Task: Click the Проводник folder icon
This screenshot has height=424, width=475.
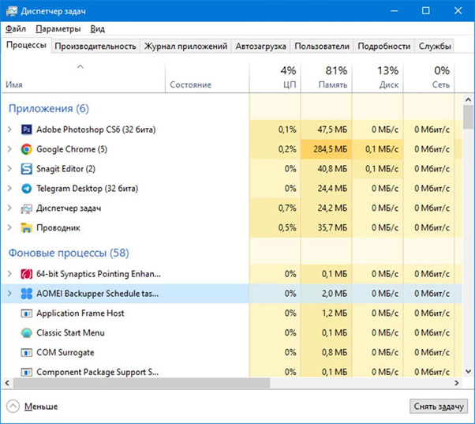Action: 26,228
